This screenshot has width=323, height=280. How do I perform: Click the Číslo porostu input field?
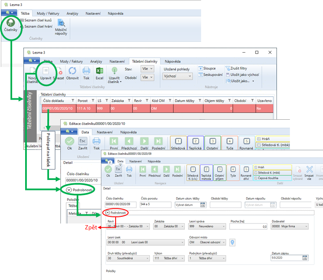[x=155, y=205]
